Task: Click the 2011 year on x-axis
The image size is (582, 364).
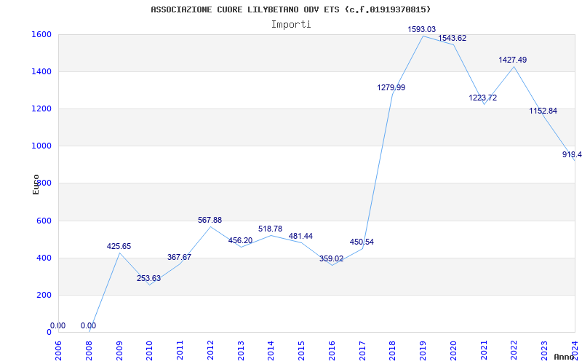Action: point(180,351)
